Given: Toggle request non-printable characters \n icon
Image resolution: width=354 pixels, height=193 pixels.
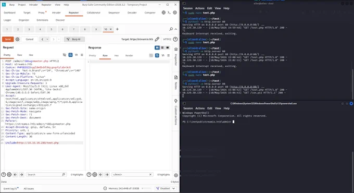Looking at the screenshot, I should tap(77, 55).
